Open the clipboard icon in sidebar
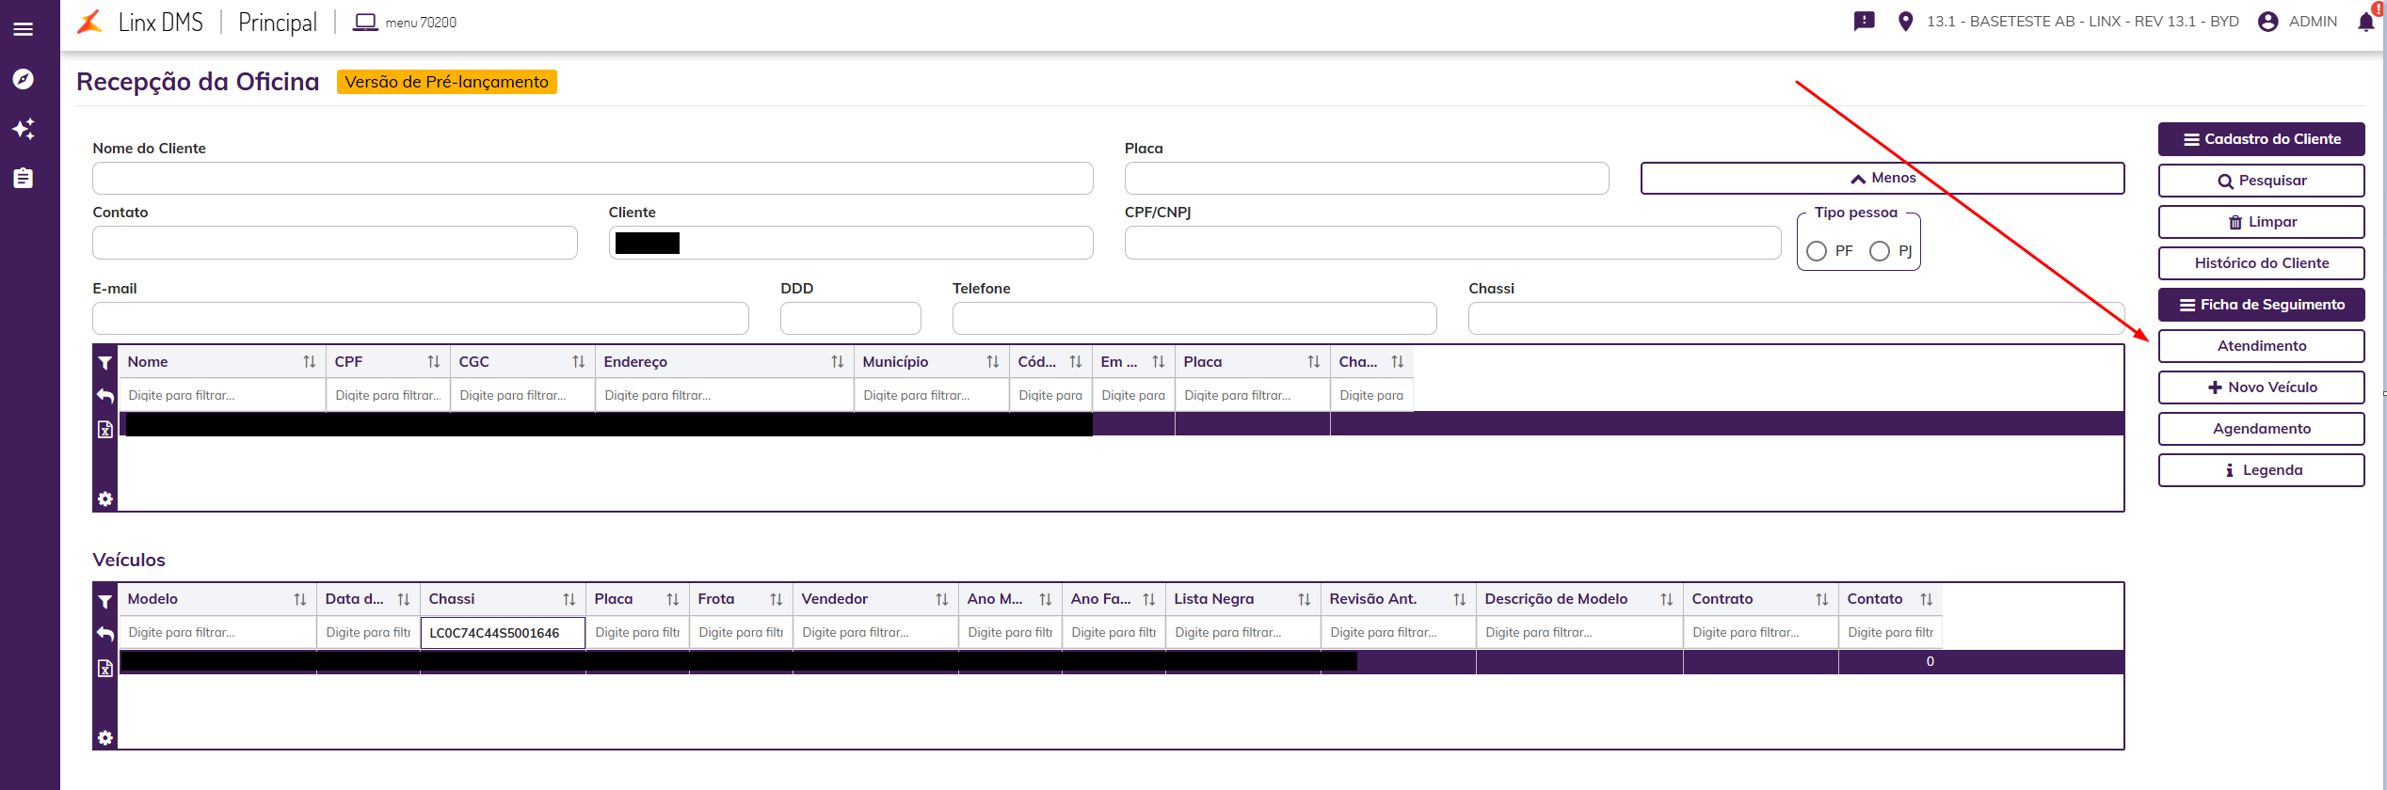The height and width of the screenshot is (790, 2387). (x=24, y=178)
